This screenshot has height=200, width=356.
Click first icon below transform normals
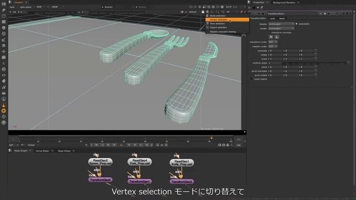pyautogui.click(x=271, y=37)
